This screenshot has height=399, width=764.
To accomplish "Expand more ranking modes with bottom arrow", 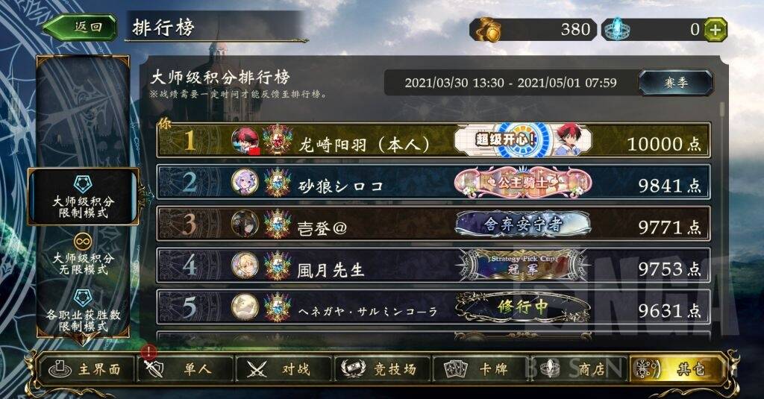I will pos(82,340).
